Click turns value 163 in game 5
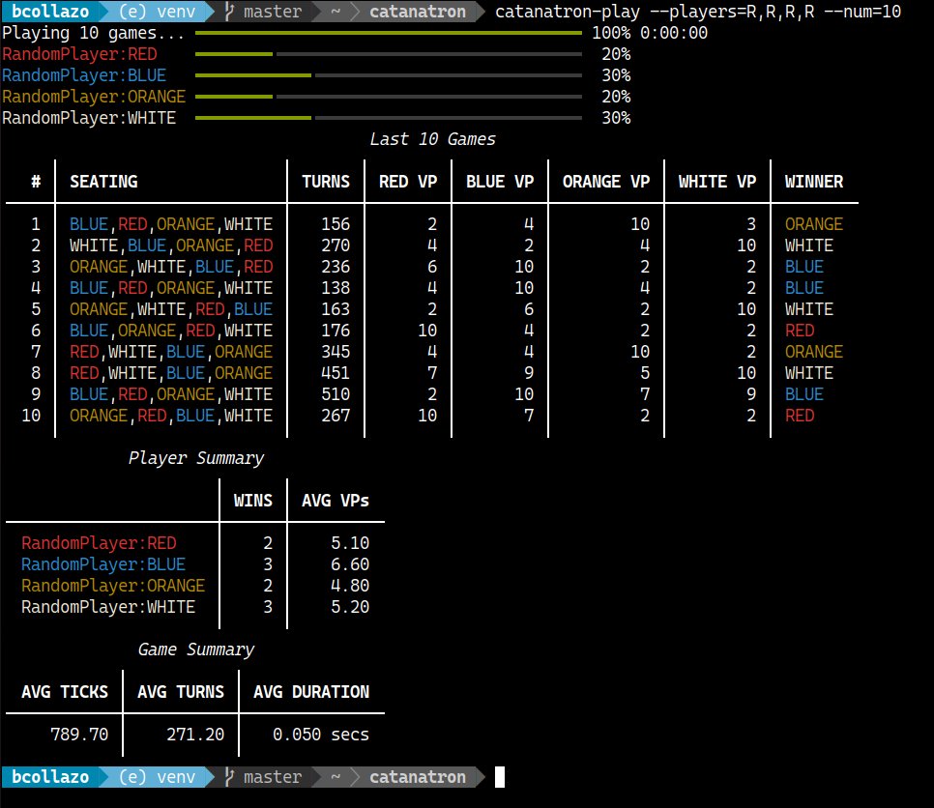Viewport: 934px width, 808px height. (336, 309)
